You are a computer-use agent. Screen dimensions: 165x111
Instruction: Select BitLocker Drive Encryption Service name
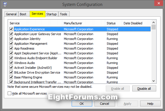[x=37, y=72]
